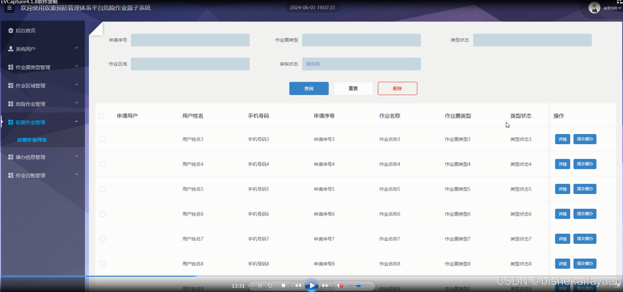
Task: Click 提交催办 for row 用户姓名4
Action: 585,164
